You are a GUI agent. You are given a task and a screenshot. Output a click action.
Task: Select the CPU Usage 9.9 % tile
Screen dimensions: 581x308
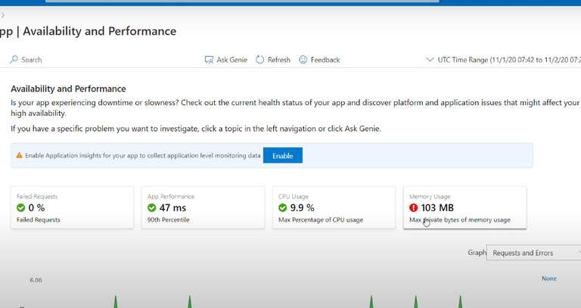[334, 207]
